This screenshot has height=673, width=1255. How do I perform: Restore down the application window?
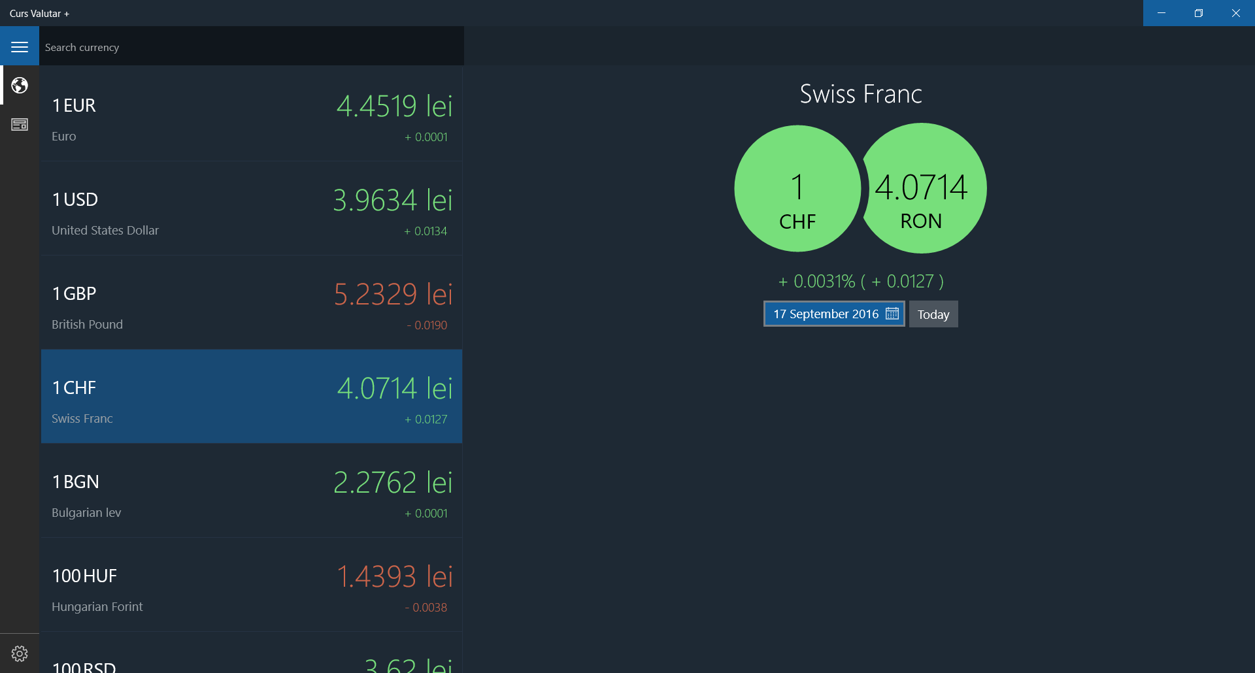pos(1199,13)
